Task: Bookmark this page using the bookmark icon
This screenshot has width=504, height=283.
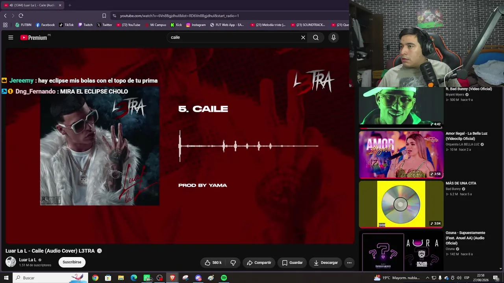Action: click(x=104, y=16)
